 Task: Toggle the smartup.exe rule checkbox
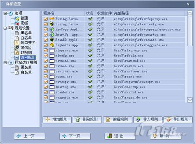click(46, 87)
